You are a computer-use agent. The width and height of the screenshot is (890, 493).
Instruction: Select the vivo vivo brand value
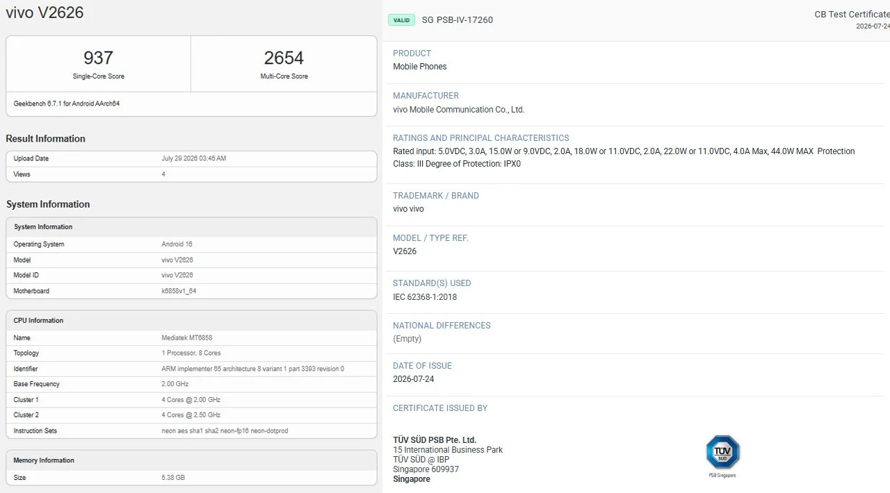tap(408, 209)
